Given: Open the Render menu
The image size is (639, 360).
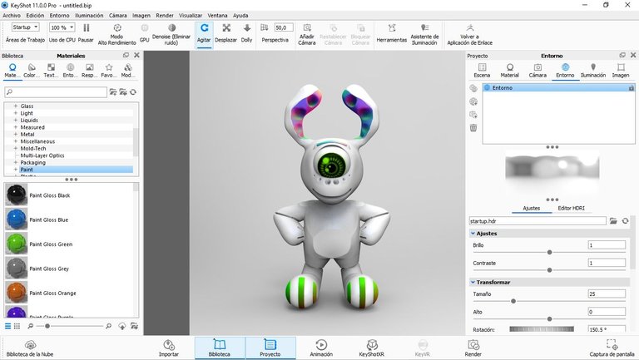Looking at the screenshot, I should [165, 16].
